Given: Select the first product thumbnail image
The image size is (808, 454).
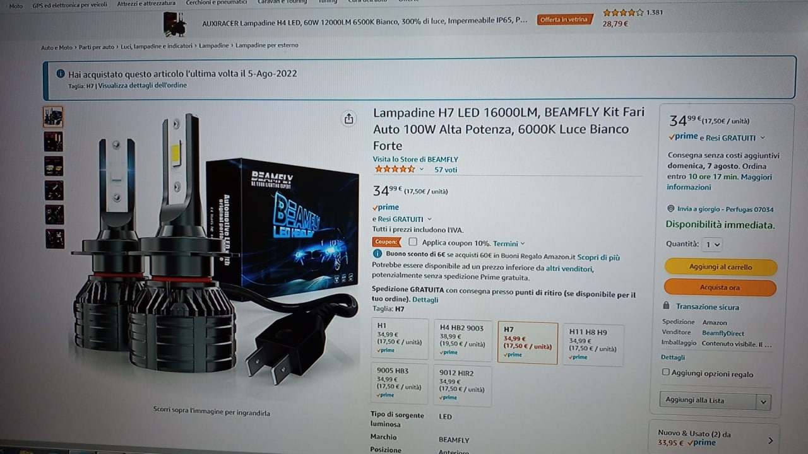Looking at the screenshot, I should (x=53, y=117).
